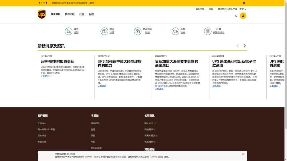Click the 安排收件 pickup truck icon
287x161 pixels.
click(x=175, y=31)
